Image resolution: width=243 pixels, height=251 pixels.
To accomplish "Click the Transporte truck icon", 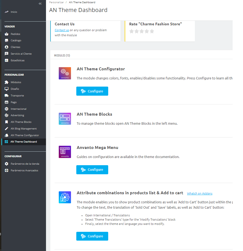I will click(6, 96).
